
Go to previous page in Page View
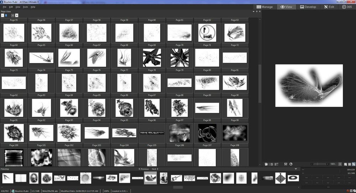2,15
